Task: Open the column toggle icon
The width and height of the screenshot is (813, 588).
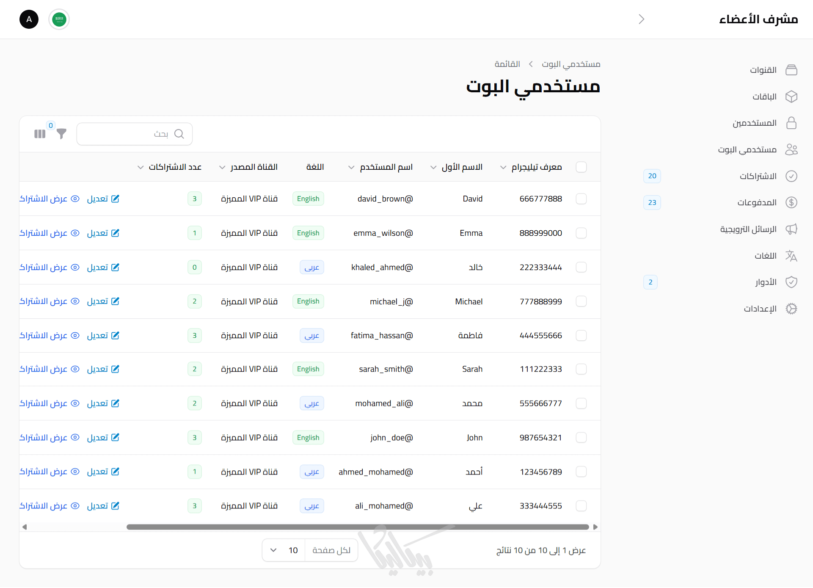Action: pos(40,134)
